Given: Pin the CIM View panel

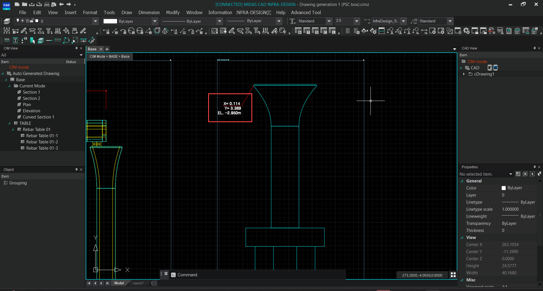Looking at the screenshot, I should (x=76, y=48).
